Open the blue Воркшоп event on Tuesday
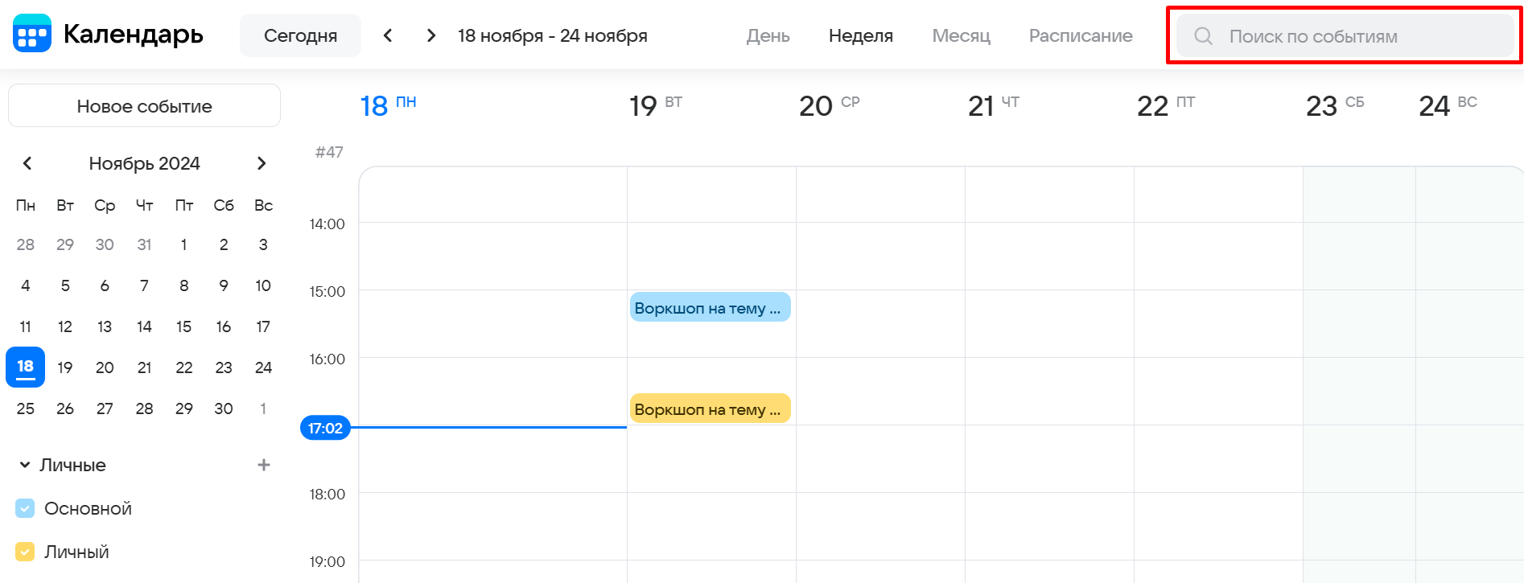1524x583 pixels. tap(710, 308)
